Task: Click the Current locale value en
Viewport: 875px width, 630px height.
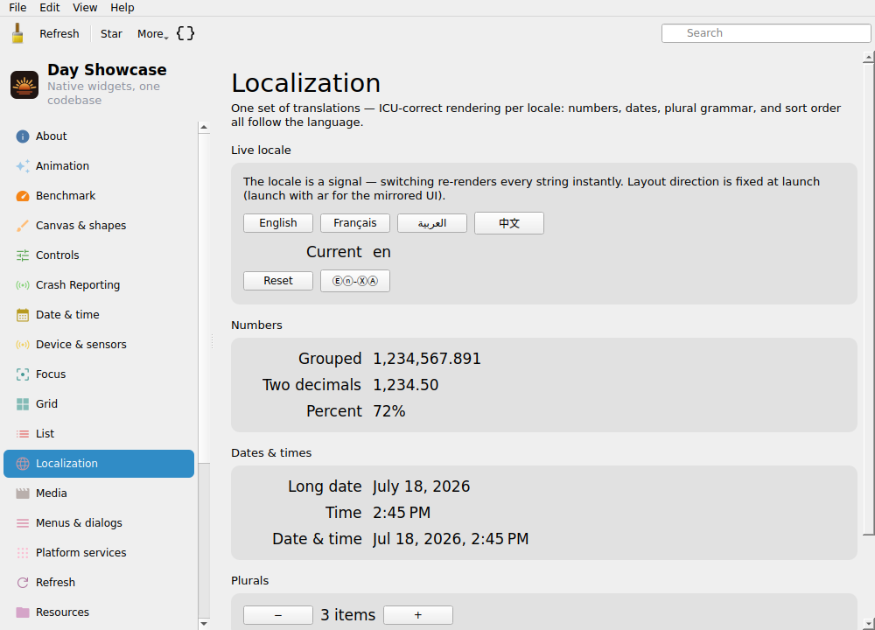Action: tap(381, 252)
